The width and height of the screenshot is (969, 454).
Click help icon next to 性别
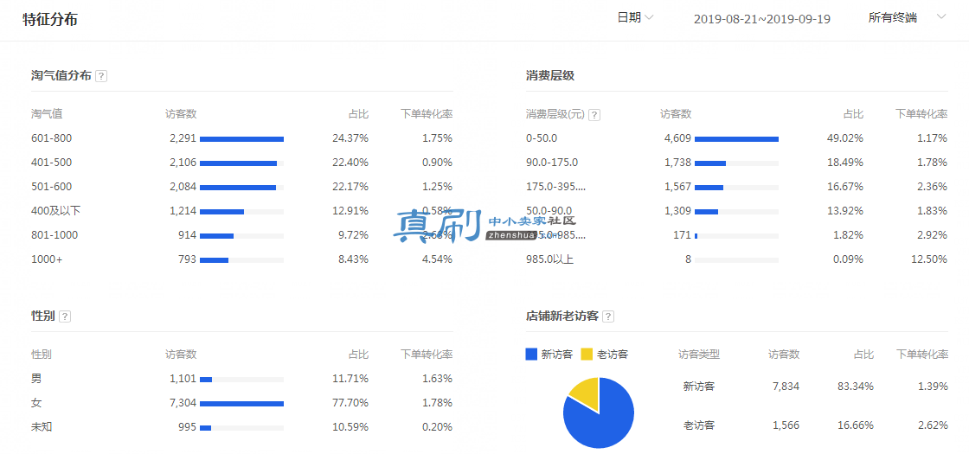[x=65, y=317]
